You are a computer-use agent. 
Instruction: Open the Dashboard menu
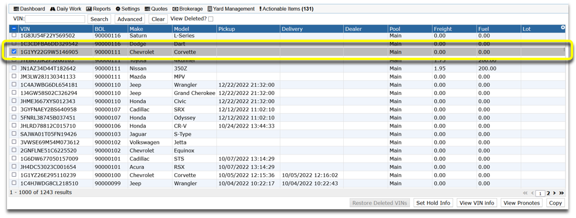29,9
